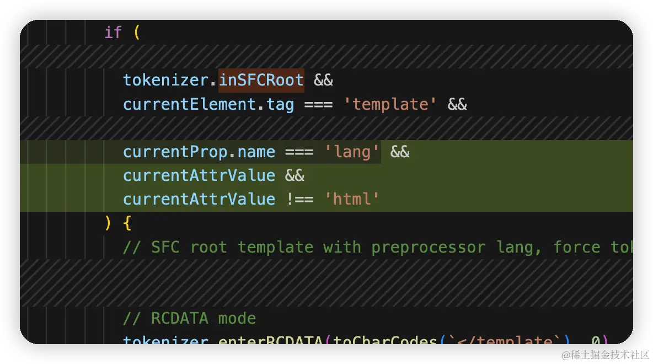
Task: Select the 'lang' string literal
Action: [352, 152]
